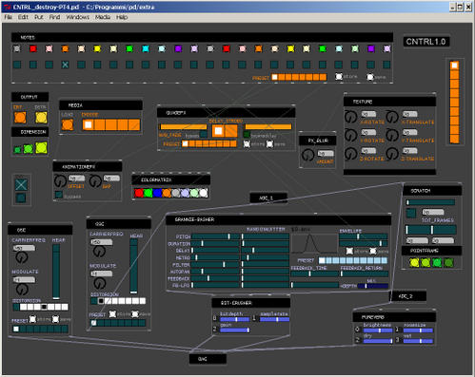Click the bright cyan bang in NOTES row
Viewport: 475px width, 377px height.
point(146,48)
